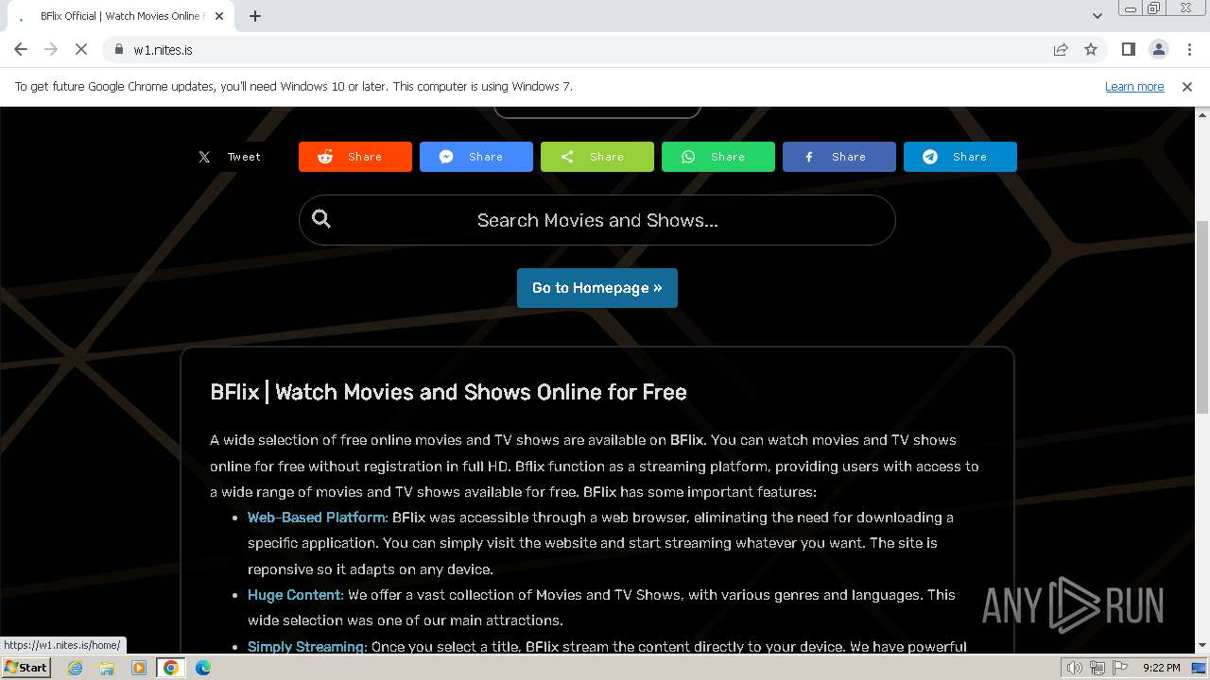Click the 9:22 PM system clock
This screenshot has height=680, width=1210.
(1161, 668)
